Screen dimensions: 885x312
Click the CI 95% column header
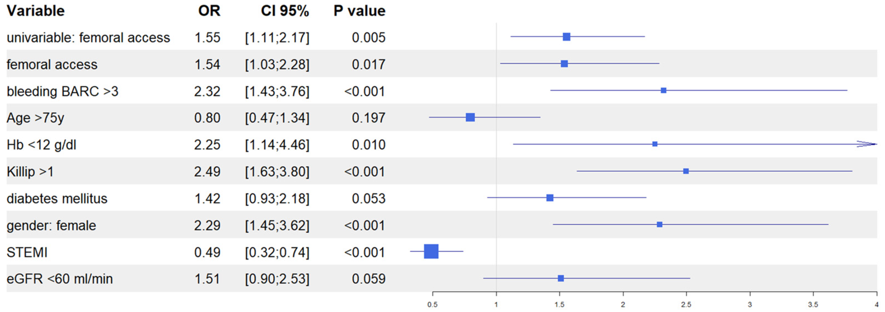pyautogui.click(x=284, y=11)
